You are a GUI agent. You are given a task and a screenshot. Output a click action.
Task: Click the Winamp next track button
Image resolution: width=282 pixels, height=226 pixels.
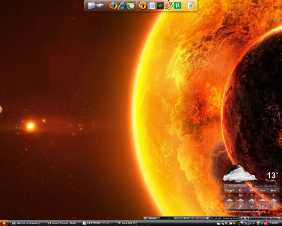[x=188, y=218]
